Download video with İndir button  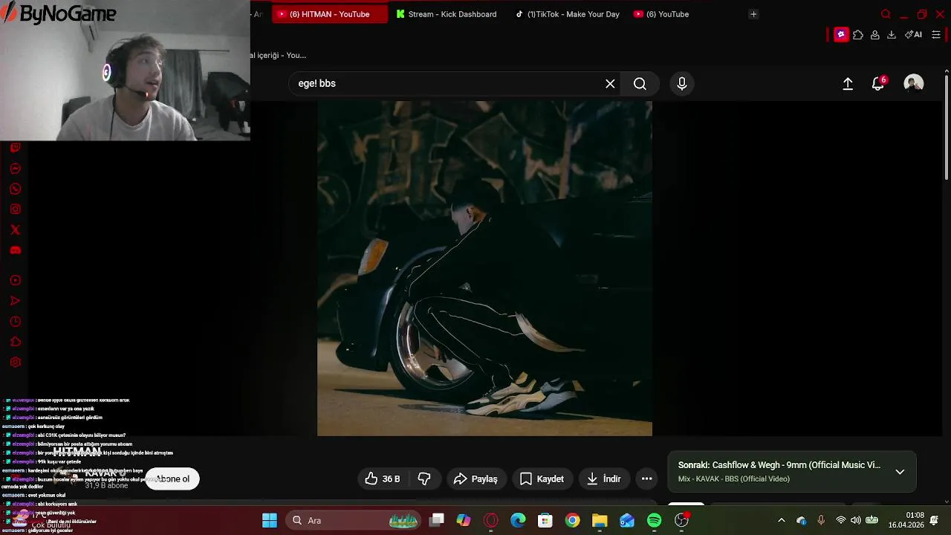[603, 479]
